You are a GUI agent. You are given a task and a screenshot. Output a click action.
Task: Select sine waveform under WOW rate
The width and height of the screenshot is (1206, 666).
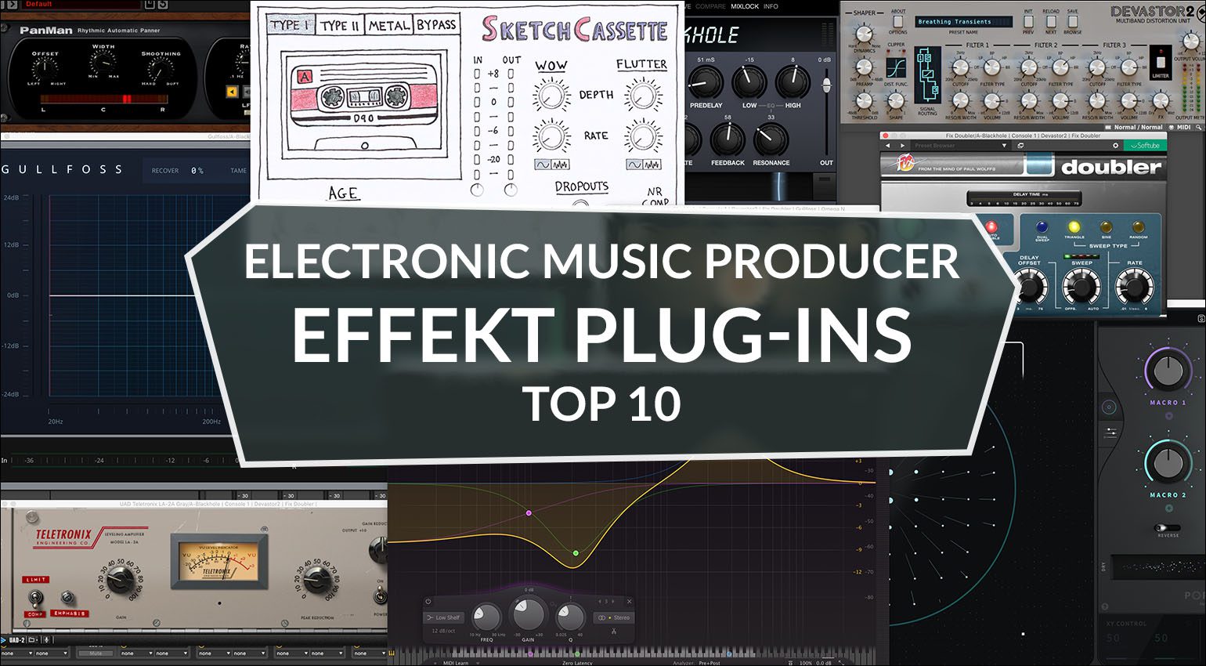click(543, 165)
